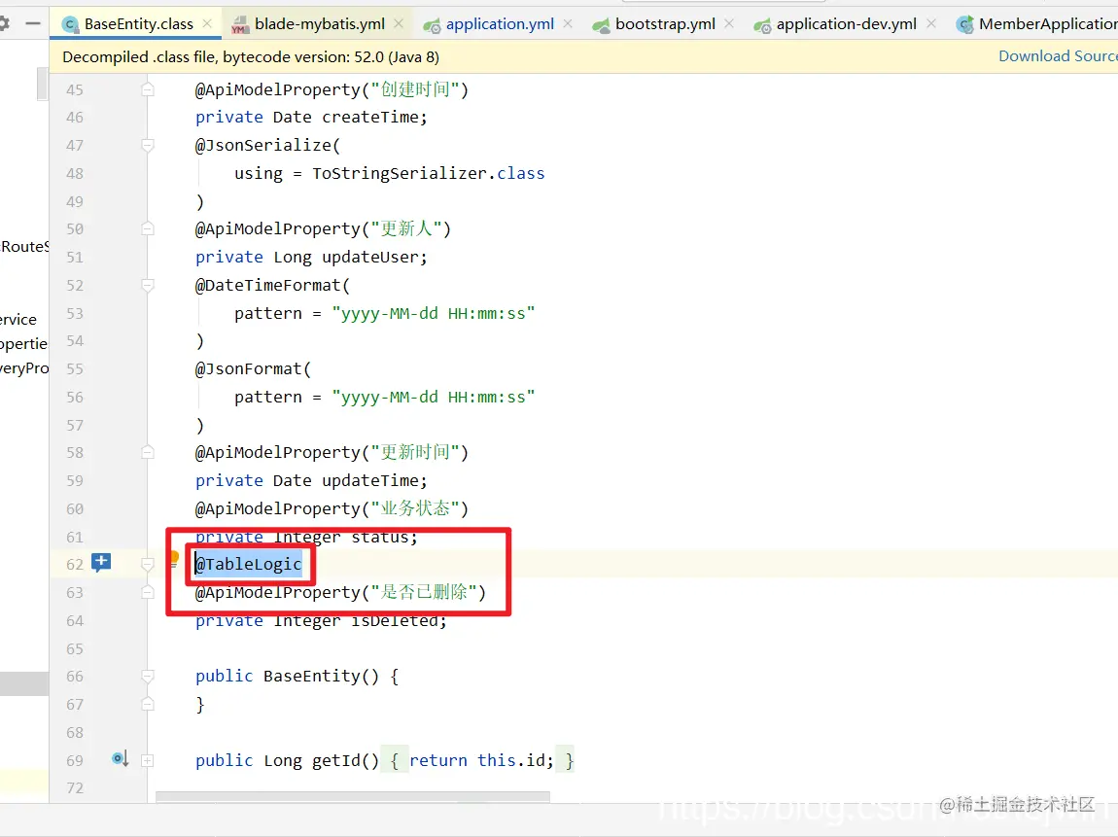
Task: Close the application-dev.yml tab
Action: (931, 23)
